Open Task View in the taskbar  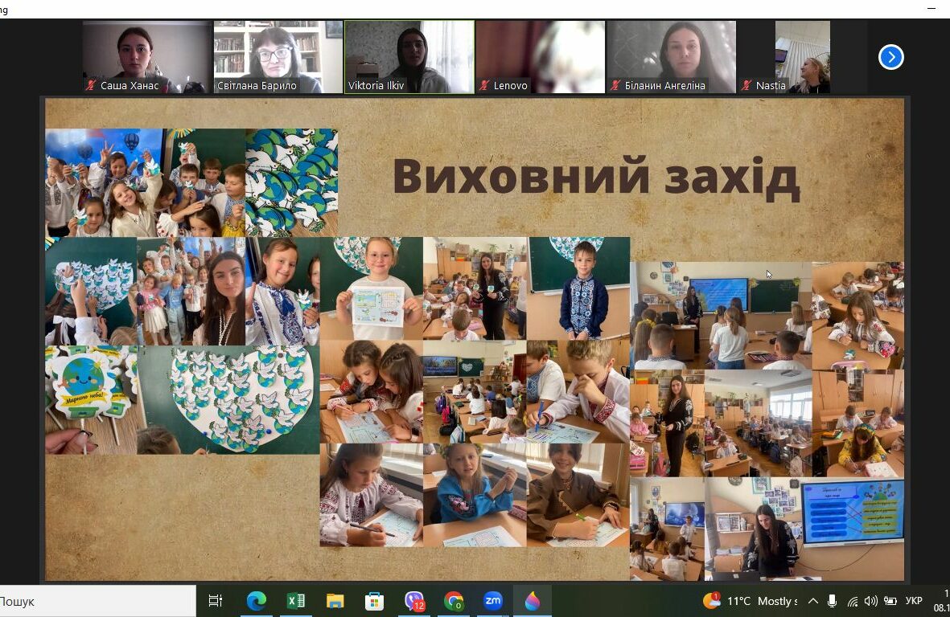(x=215, y=600)
